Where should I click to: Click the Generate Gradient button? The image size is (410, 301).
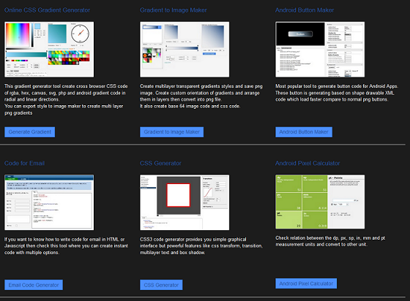click(30, 132)
